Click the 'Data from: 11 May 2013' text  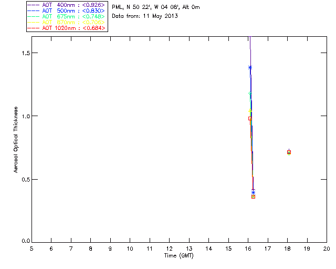pyautogui.click(x=145, y=16)
